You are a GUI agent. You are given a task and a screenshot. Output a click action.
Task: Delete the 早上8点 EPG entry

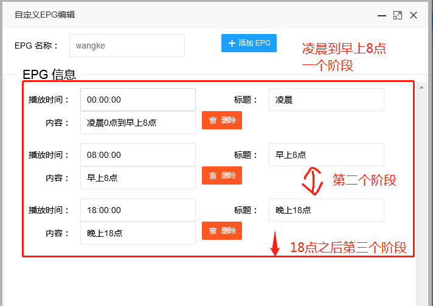tap(222, 175)
